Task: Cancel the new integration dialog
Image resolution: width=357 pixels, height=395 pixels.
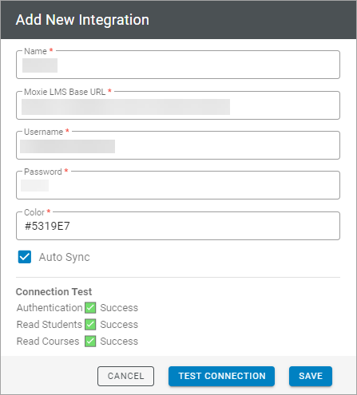Action: [125, 376]
